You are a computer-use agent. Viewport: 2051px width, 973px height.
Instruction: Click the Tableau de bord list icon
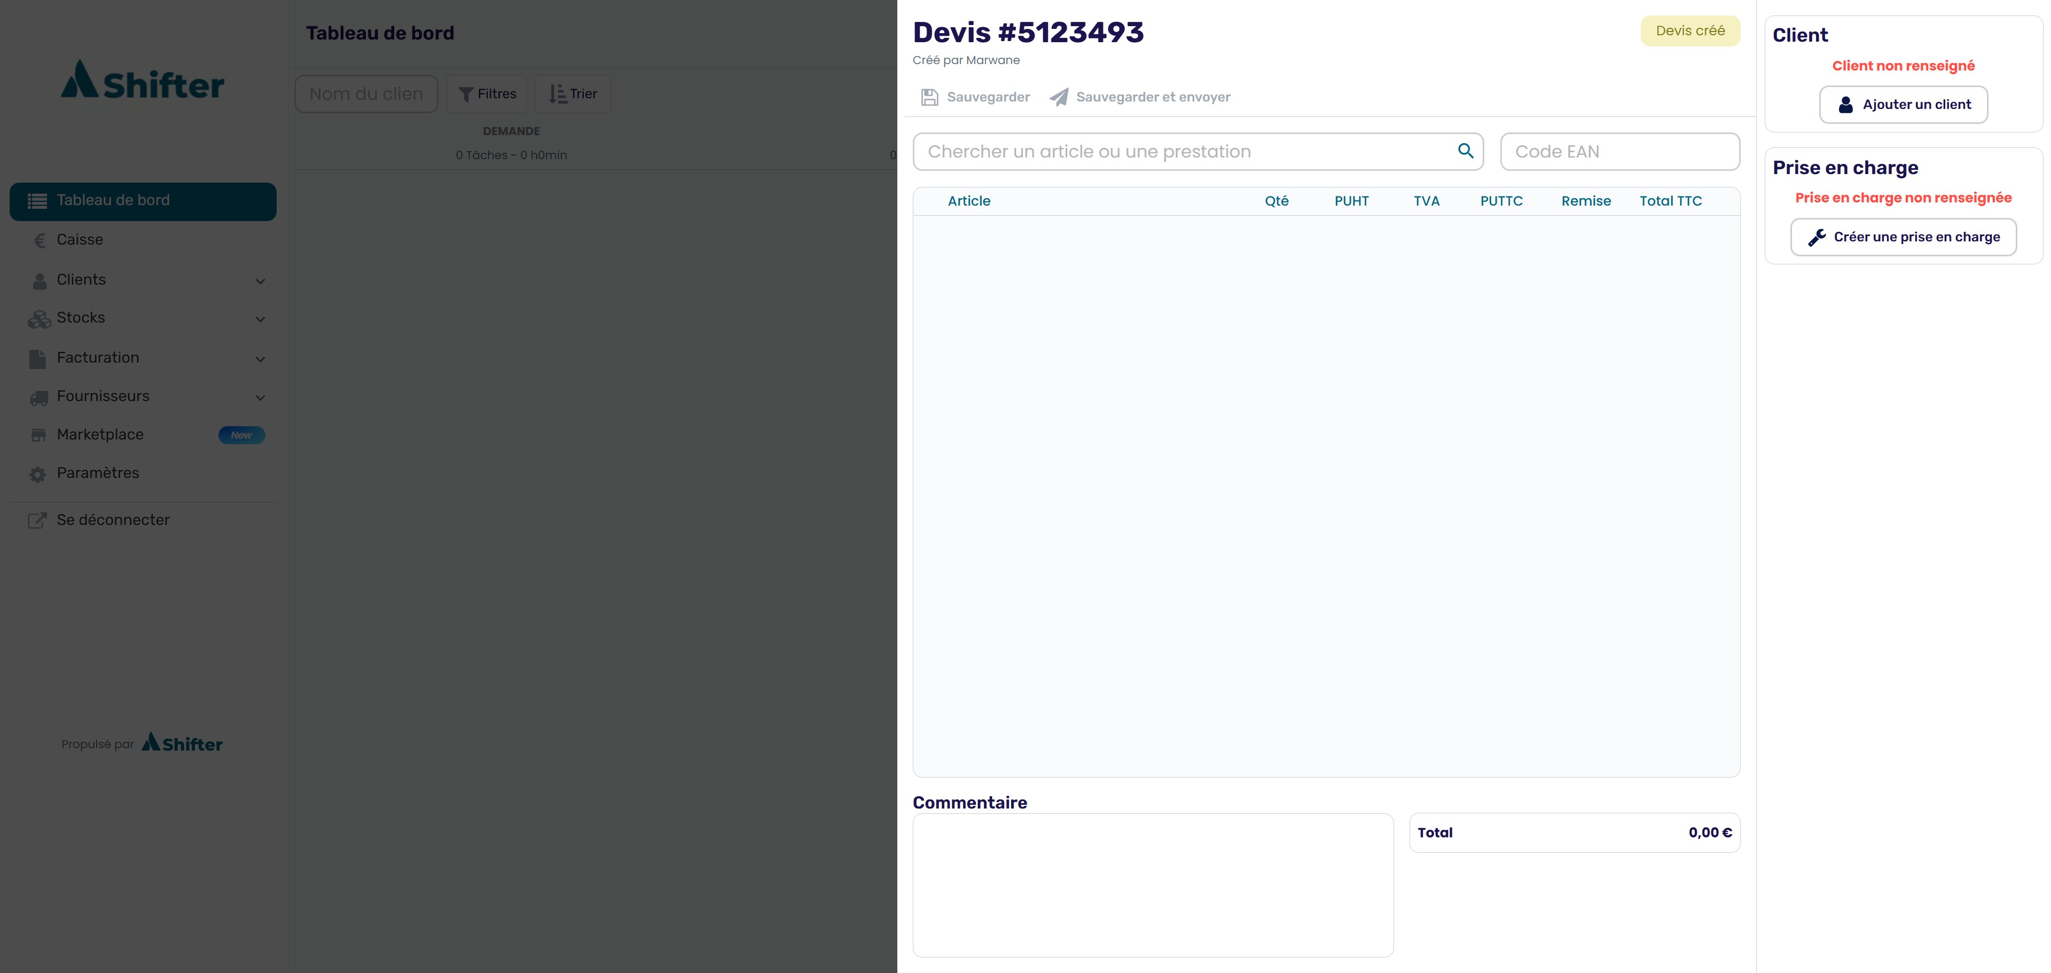(x=37, y=201)
